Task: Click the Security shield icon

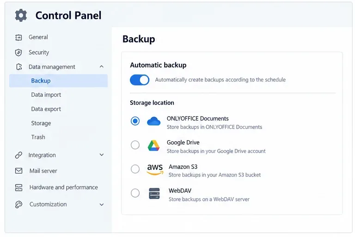Action: 18,53
